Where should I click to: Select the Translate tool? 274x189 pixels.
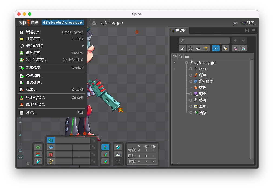click(50, 147)
